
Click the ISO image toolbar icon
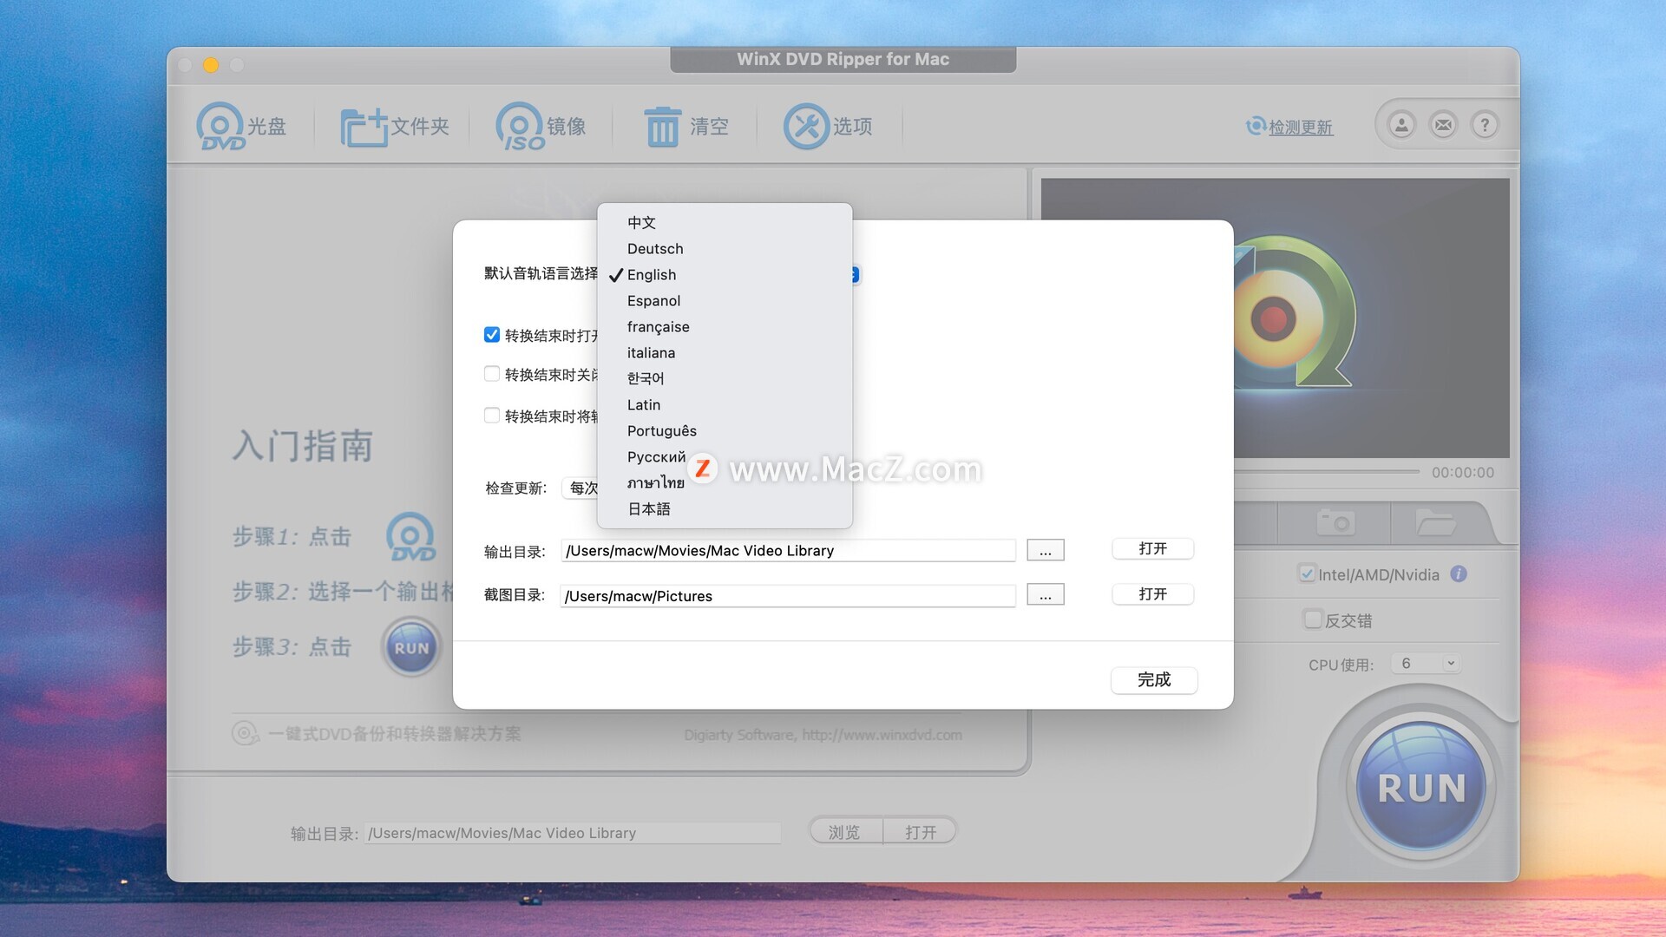[x=520, y=127]
